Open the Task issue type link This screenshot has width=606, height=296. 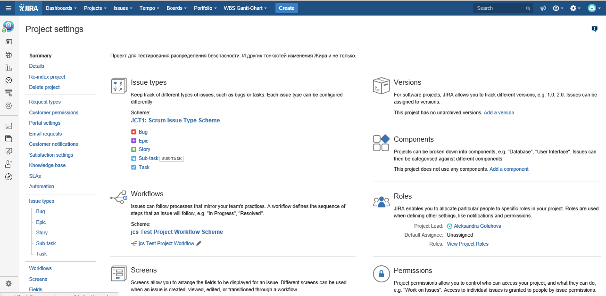pyautogui.click(x=144, y=167)
